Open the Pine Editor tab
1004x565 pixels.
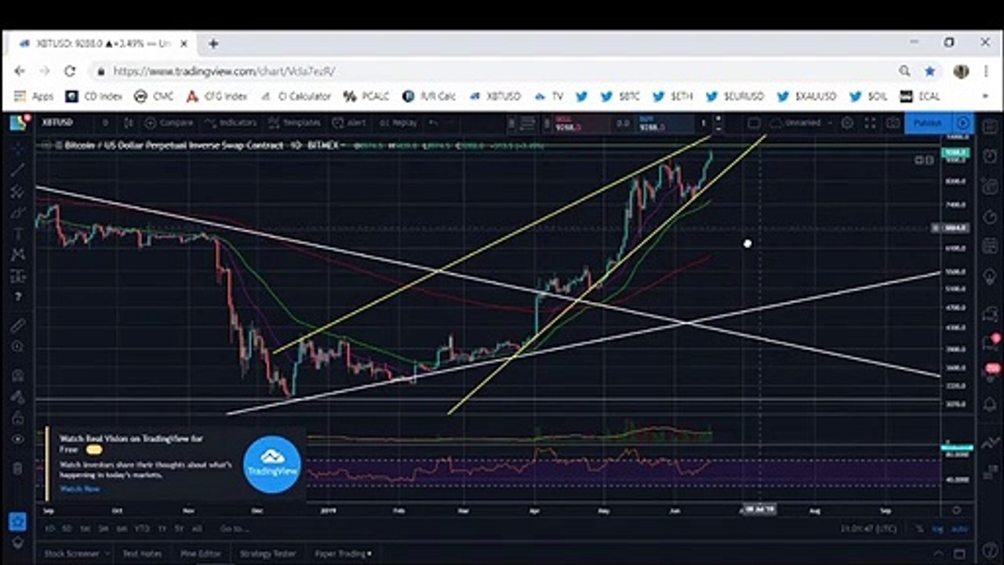pyautogui.click(x=201, y=554)
